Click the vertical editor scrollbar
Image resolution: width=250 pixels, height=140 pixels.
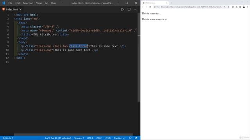(x=139, y=57)
